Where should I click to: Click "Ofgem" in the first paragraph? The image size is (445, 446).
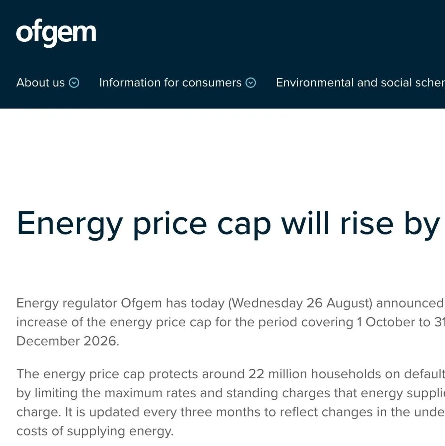coord(141,303)
